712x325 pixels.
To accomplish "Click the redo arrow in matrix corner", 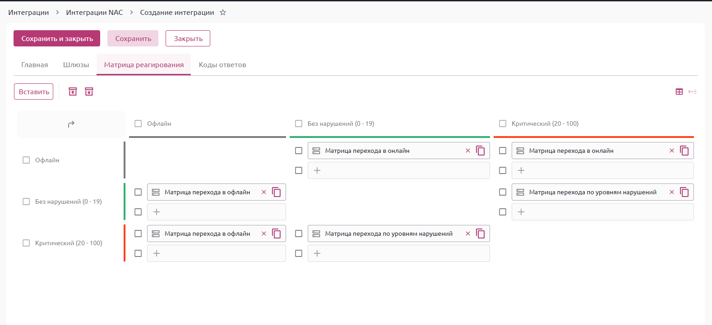I will click(71, 124).
